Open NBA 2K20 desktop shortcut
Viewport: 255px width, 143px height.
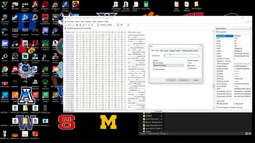[15, 6]
